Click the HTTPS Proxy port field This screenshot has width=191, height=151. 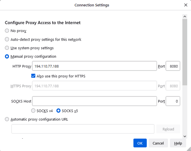pos(173,86)
